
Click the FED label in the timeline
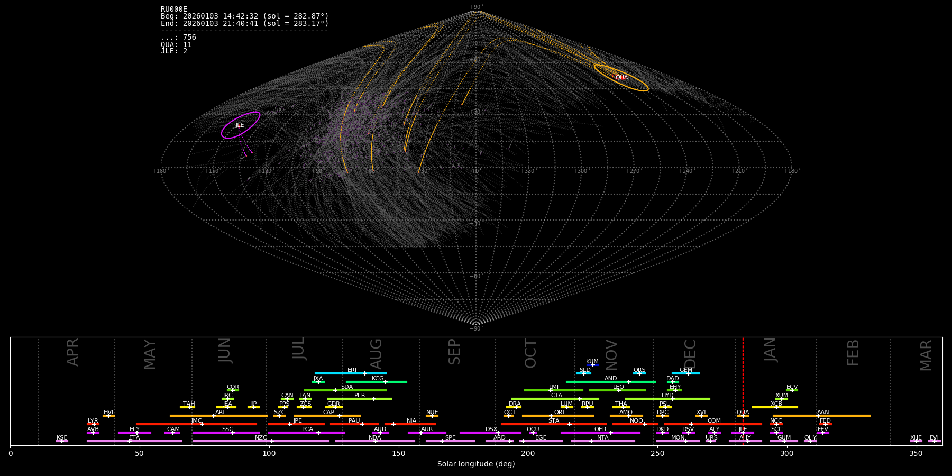pyautogui.click(x=825, y=421)
